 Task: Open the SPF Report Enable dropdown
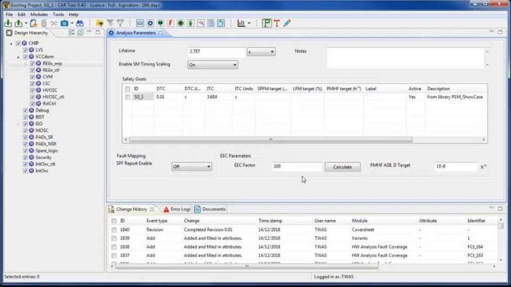(192, 166)
